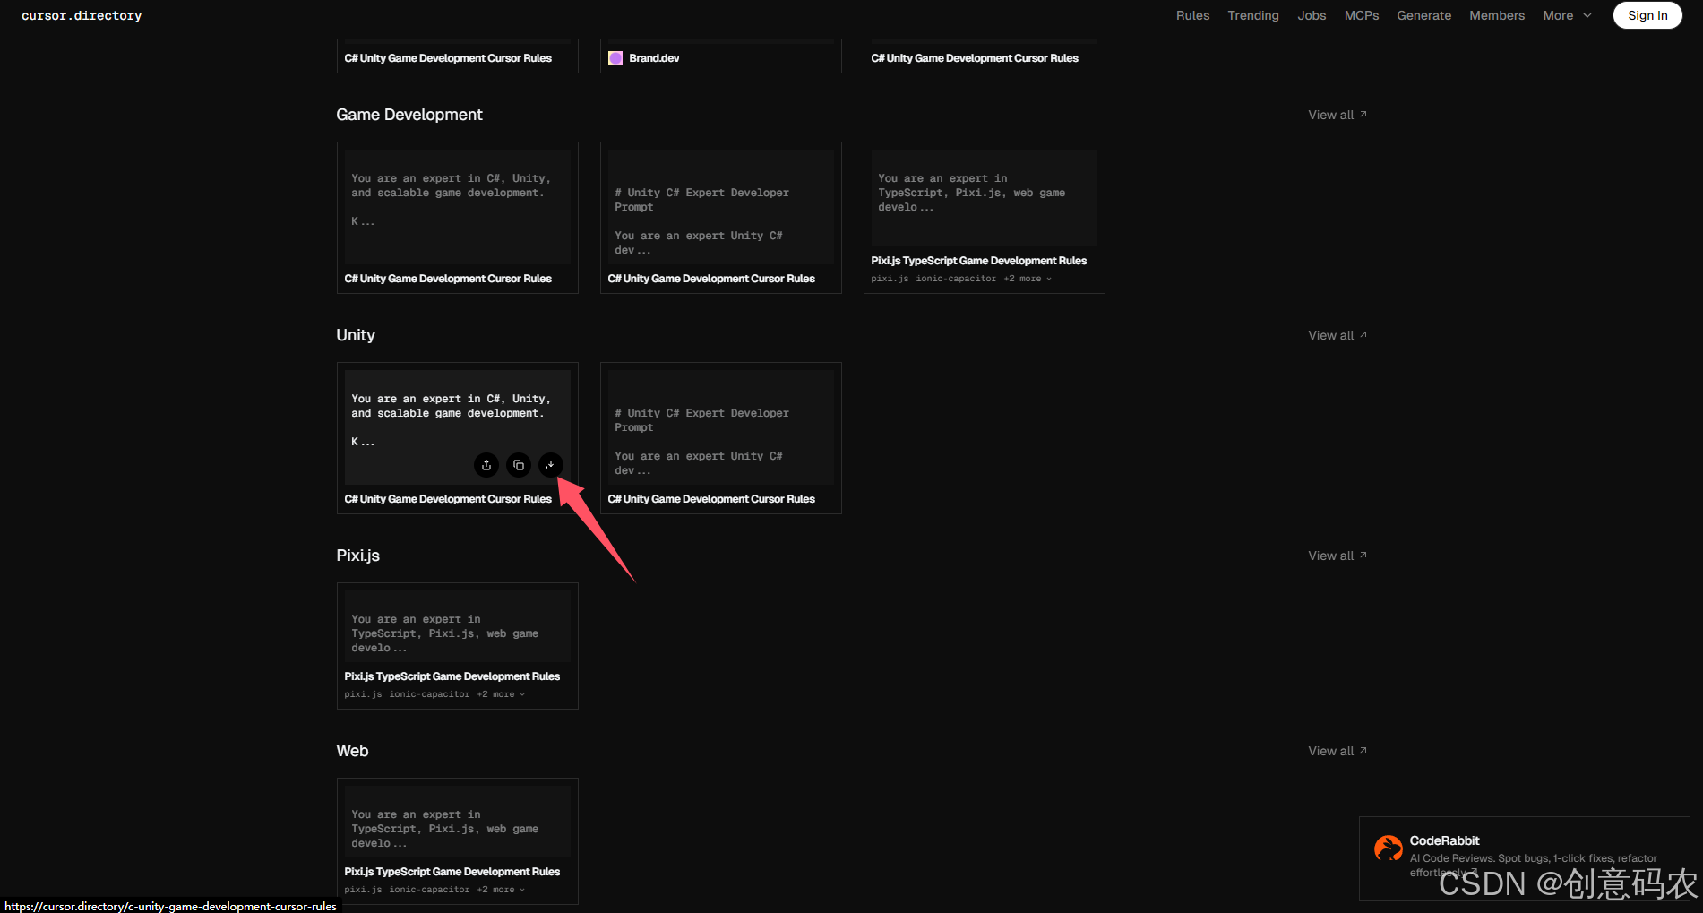Go to the Members page

tap(1497, 15)
